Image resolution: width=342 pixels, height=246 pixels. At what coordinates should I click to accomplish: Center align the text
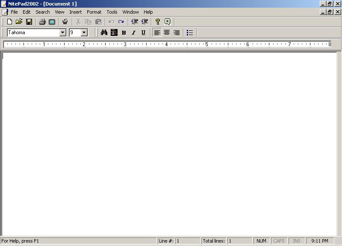(167, 32)
